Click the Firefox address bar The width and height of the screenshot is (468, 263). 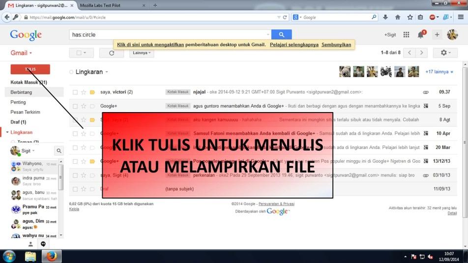coord(152,17)
